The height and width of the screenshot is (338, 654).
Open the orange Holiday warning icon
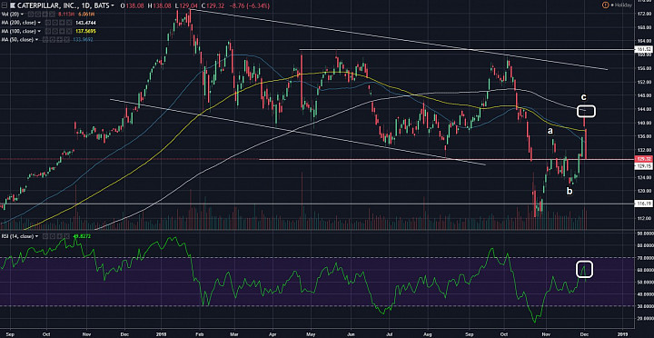click(605, 5)
